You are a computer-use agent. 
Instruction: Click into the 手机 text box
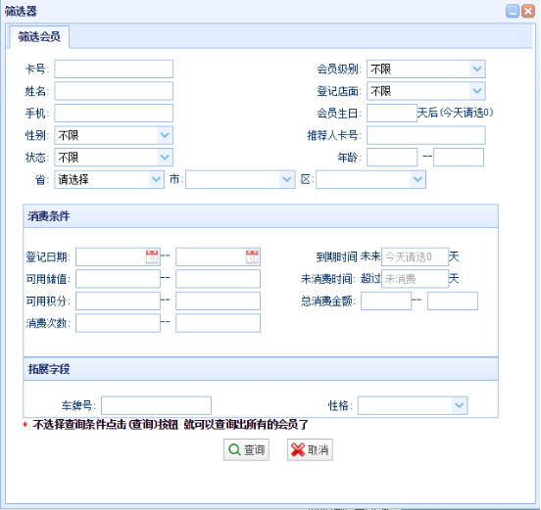click(x=114, y=113)
